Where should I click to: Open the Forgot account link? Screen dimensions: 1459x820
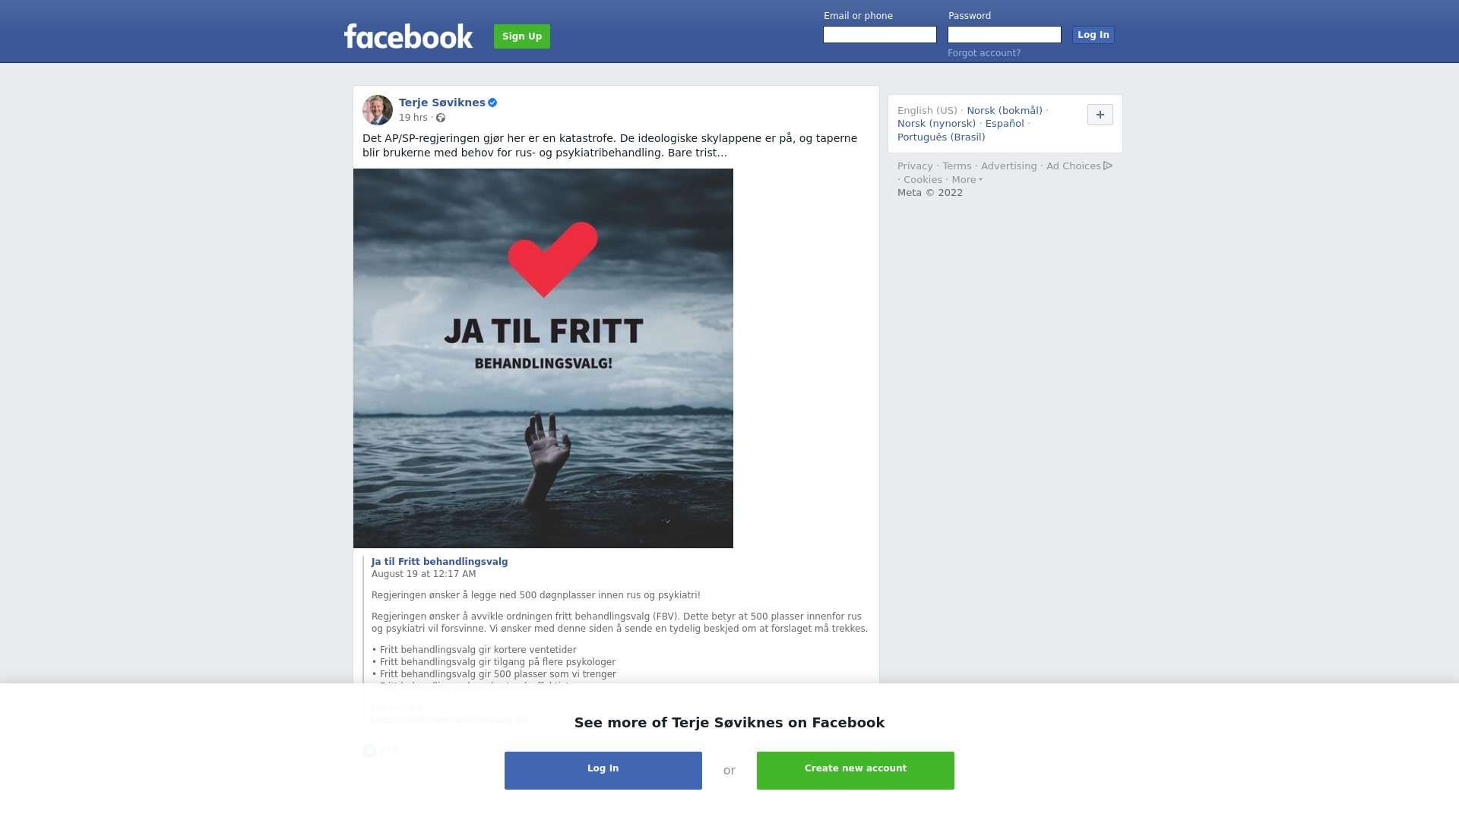984,53
